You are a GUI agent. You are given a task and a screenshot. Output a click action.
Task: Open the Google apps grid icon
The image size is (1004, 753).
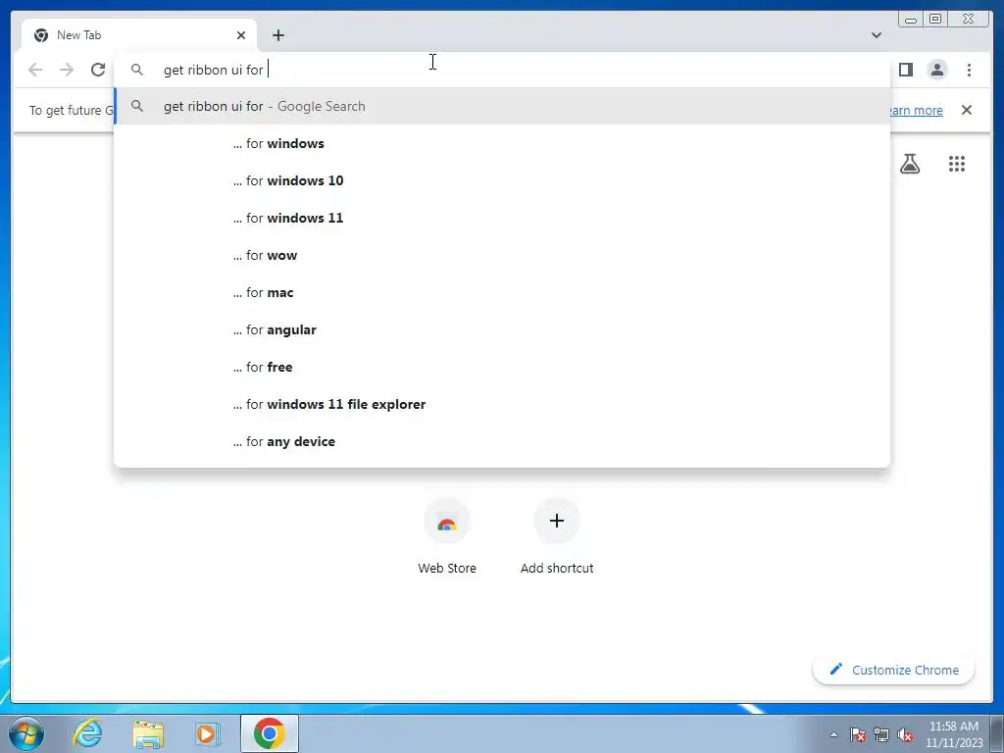[x=957, y=164]
